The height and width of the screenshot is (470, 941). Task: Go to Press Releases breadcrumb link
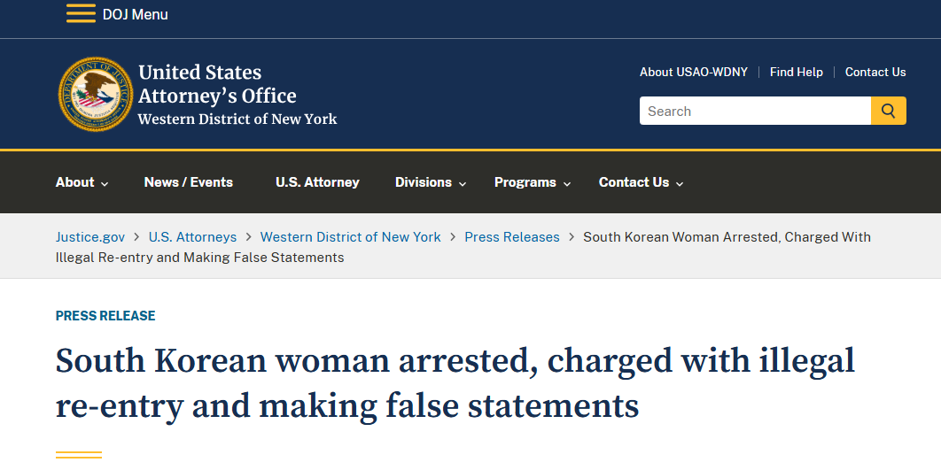(x=512, y=237)
